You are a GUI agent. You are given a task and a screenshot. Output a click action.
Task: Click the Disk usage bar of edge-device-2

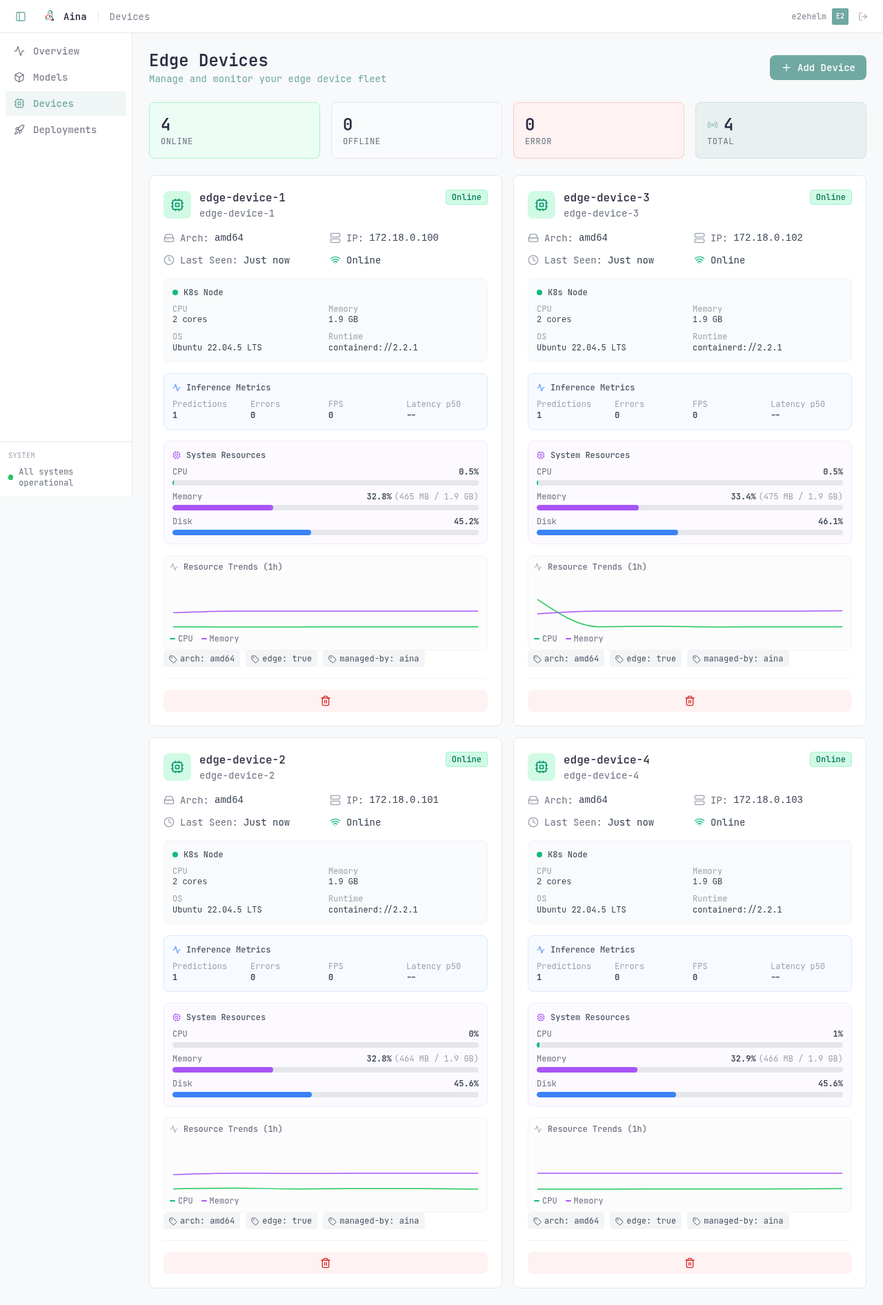click(326, 1095)
